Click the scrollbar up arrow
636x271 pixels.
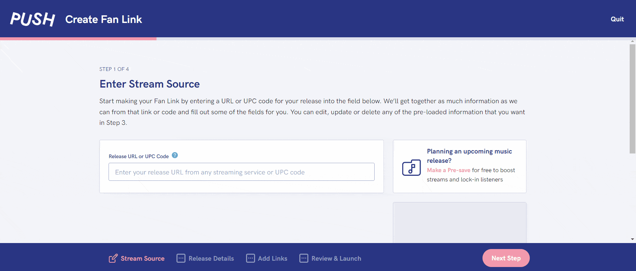632,42
